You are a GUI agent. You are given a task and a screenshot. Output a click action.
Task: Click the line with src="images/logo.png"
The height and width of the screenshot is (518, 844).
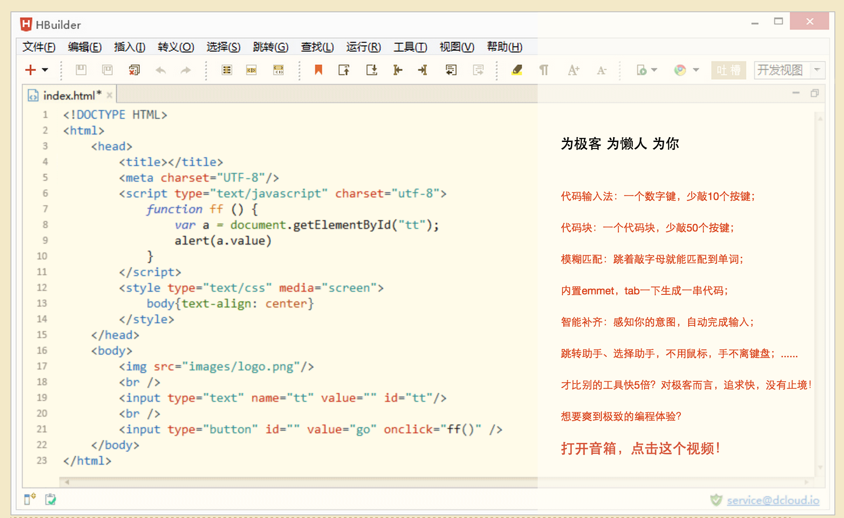pyautogui.click(x=216, y=366)
